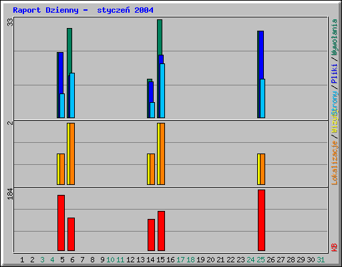Image resolution: width=342 pixels, height=267 pixels.
Task: Click the red KB bar for day 25
Action: [261, 220]
